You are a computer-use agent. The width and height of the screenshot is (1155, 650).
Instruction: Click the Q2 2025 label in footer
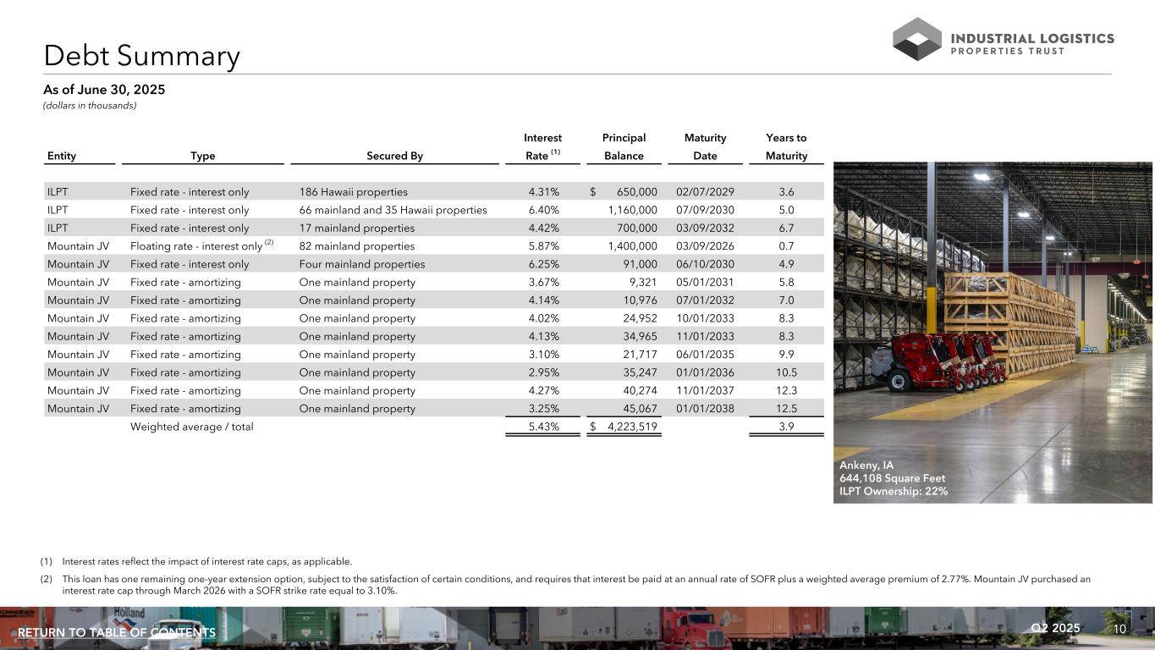(x=1056, y=628)
